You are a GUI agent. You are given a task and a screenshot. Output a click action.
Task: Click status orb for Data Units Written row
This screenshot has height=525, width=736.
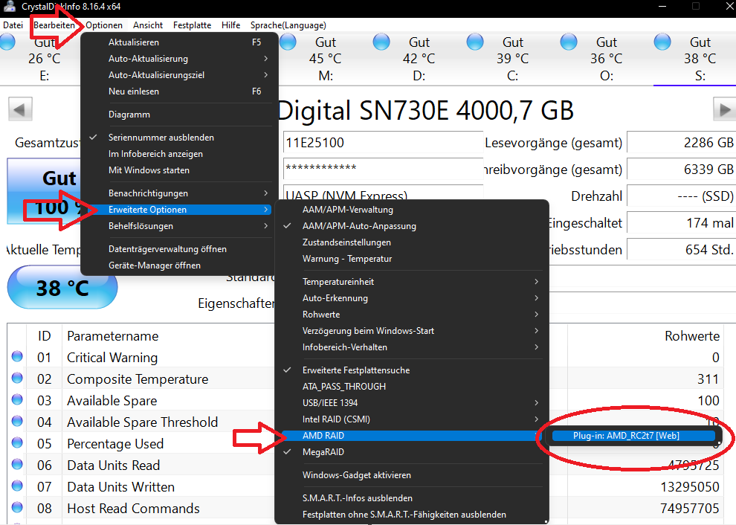pyautogui.click(x=17, y=486)
